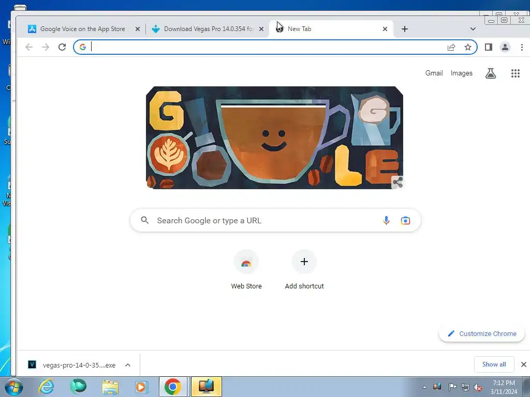This screenshot has width=530, height=397.
Task: Expand the tab search dropdown chevron
Action: (473, 29)
